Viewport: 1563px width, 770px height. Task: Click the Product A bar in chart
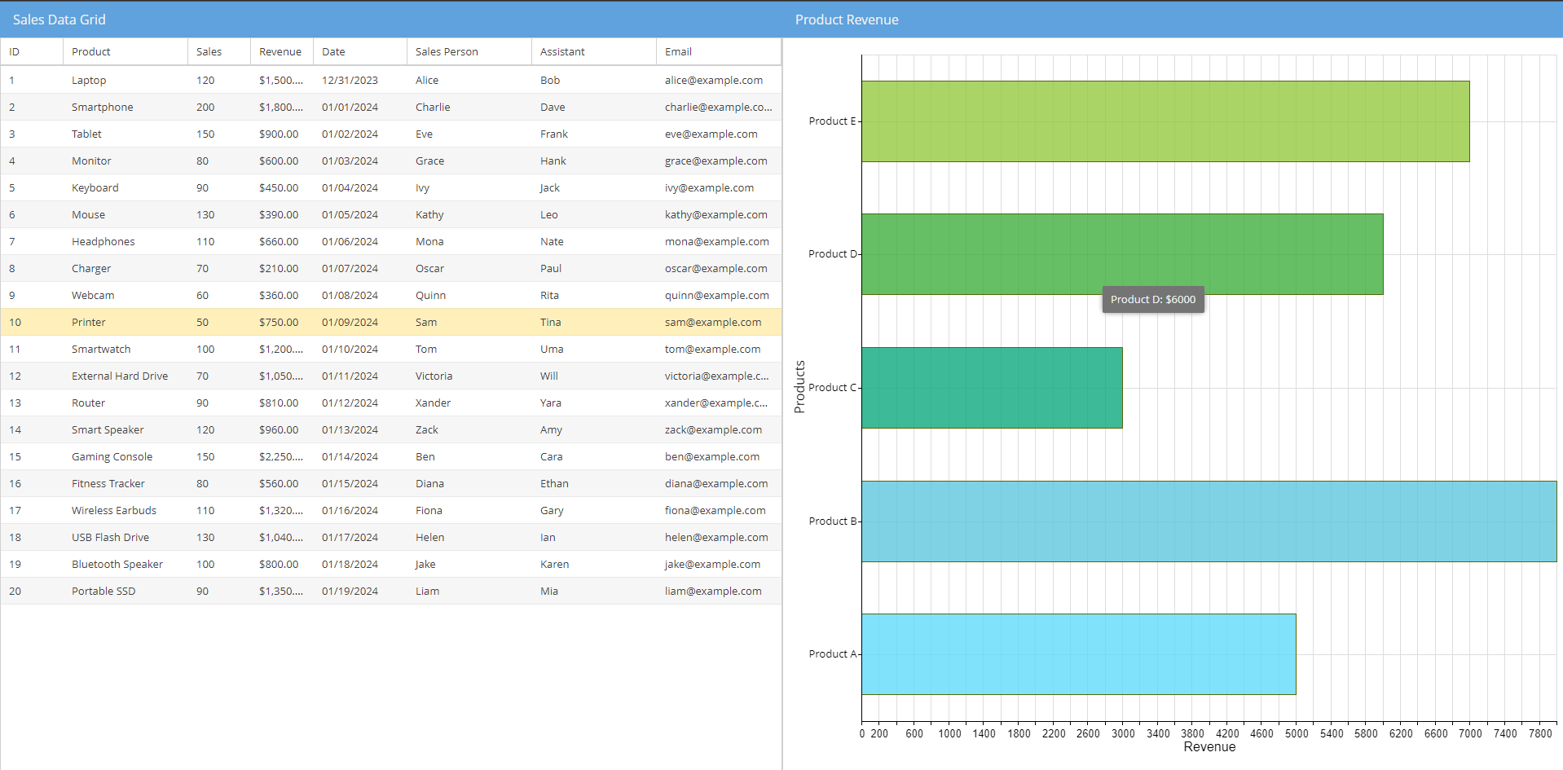(x=1079, y=654)
